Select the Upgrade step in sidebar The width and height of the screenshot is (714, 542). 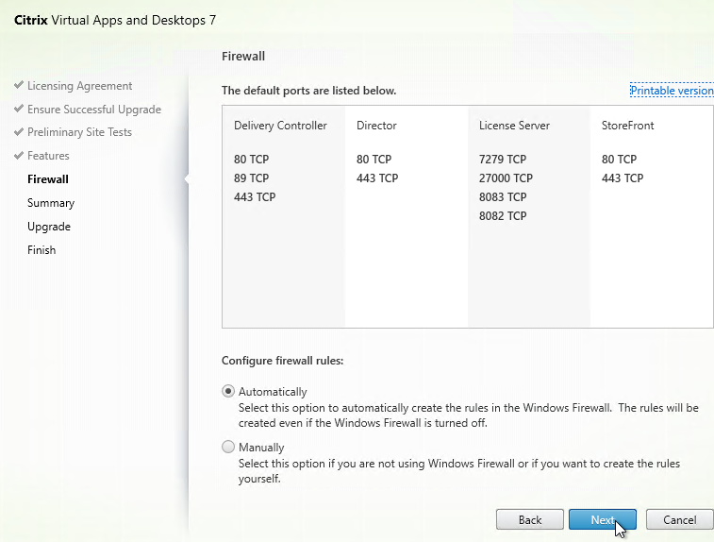pyautogui.click(x=49, y=227)
